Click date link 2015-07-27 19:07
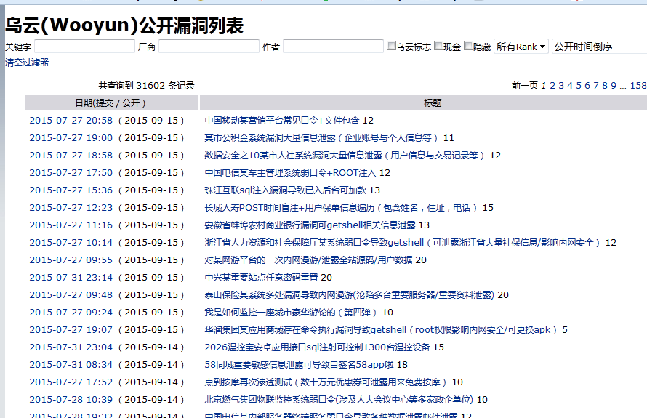The width and height of the screenshot is (647, 418). click(71, 330)
